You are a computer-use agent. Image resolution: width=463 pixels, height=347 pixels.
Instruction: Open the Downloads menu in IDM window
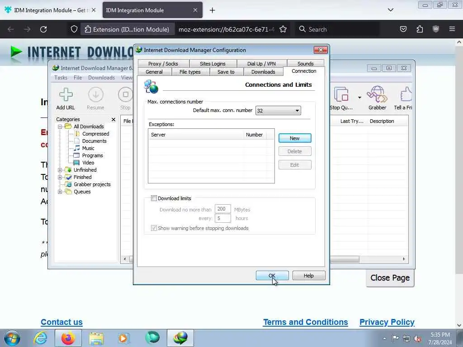click(101, 78)
